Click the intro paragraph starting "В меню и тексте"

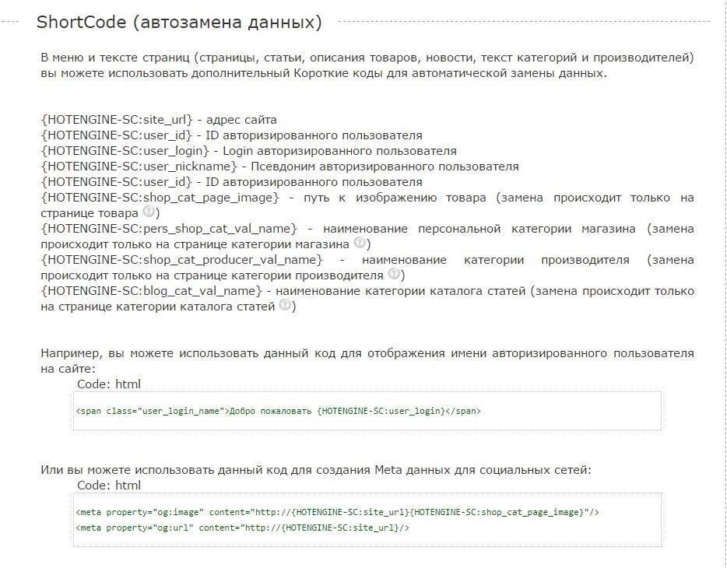pyautogui.click(x=367, y=65)
